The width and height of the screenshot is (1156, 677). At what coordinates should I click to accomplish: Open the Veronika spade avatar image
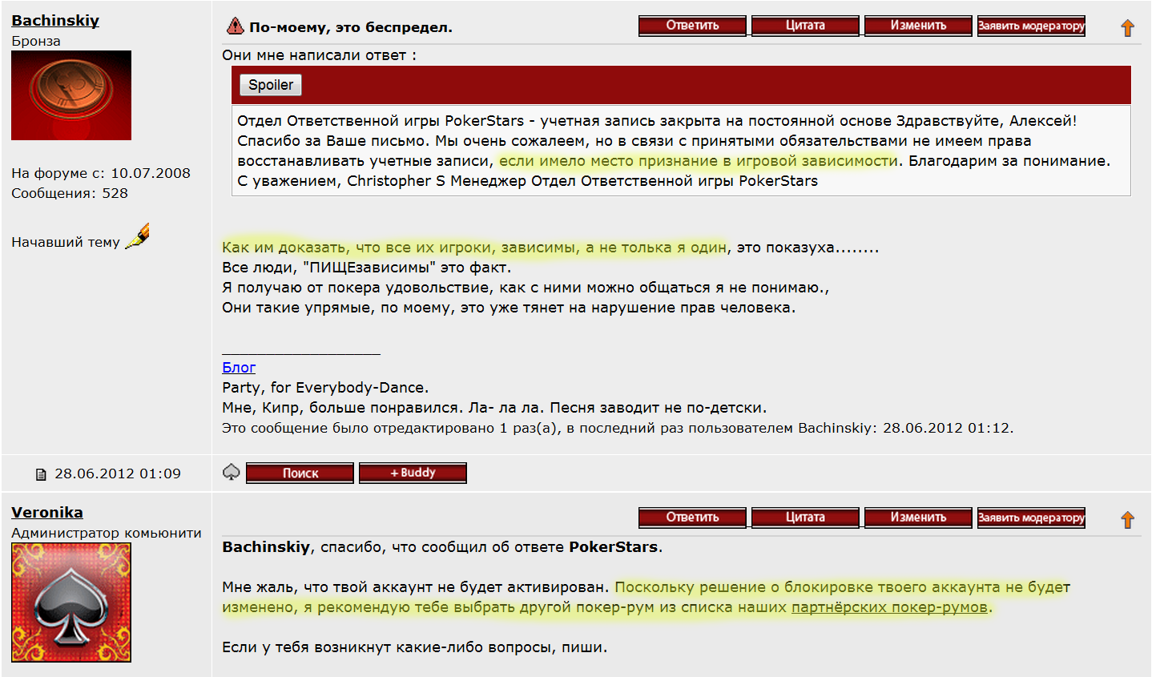click(71, 602)
